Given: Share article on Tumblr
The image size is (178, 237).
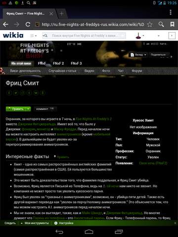Looking at the screenshot, I should click(29, 93).
